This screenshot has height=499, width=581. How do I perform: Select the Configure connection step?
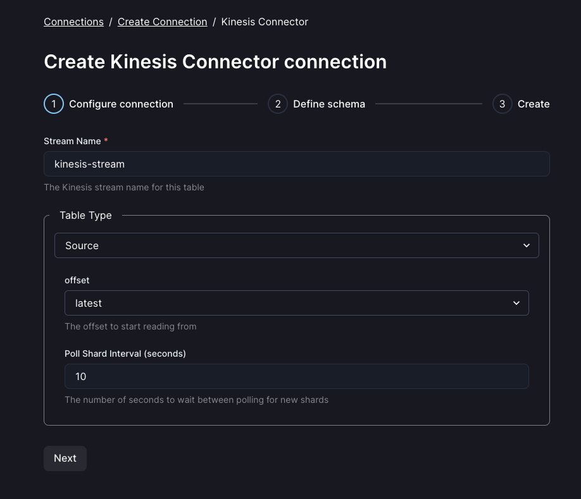[x=121, y=104]
